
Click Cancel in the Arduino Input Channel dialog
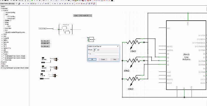(103, 59)
